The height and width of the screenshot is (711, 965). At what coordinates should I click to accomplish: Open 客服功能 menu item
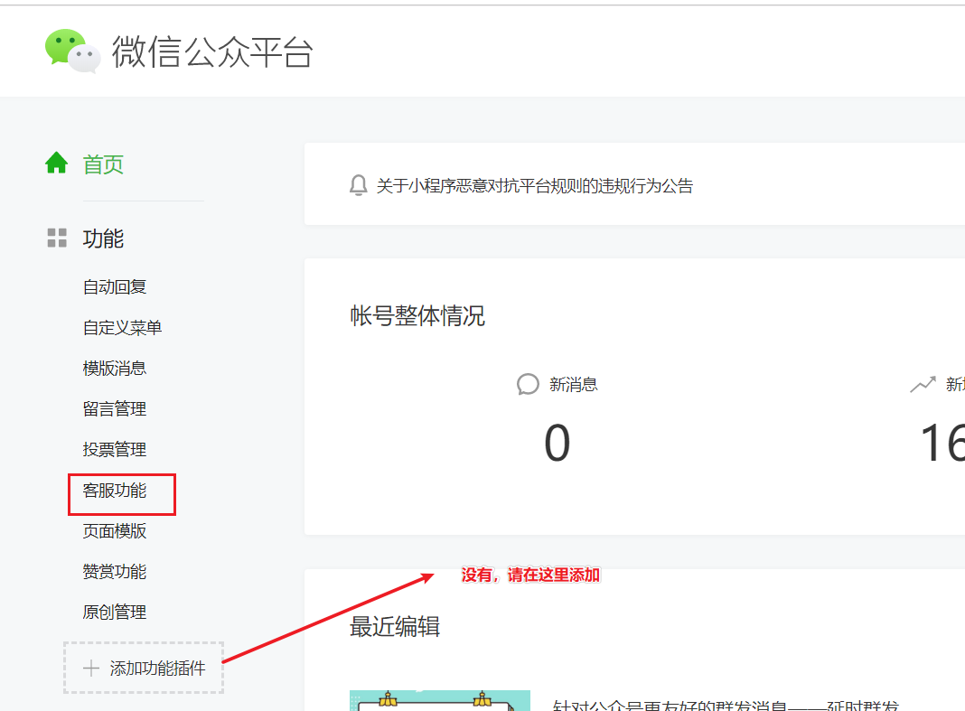tap(115, 491)
